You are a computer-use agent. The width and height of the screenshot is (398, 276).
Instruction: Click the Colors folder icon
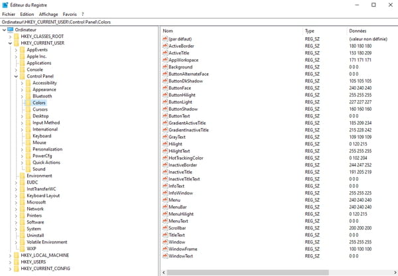[28, 103]
